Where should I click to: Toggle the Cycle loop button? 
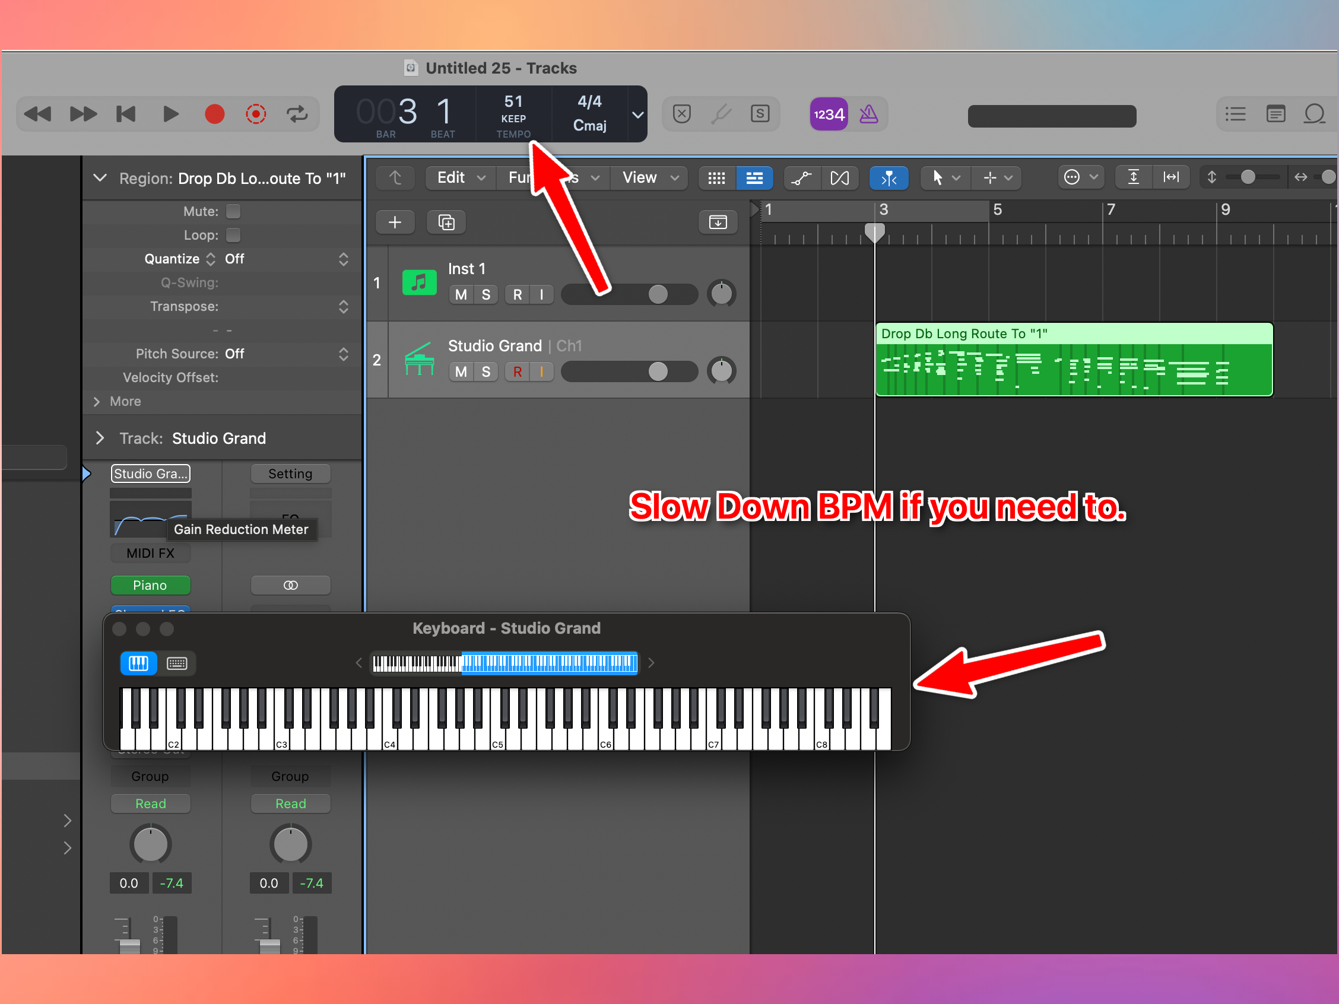pos(297,114)
